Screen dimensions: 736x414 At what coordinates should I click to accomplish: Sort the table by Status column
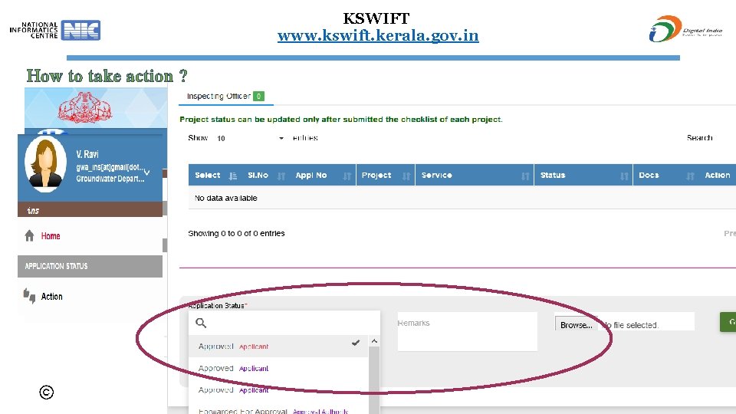click(583, 175)
